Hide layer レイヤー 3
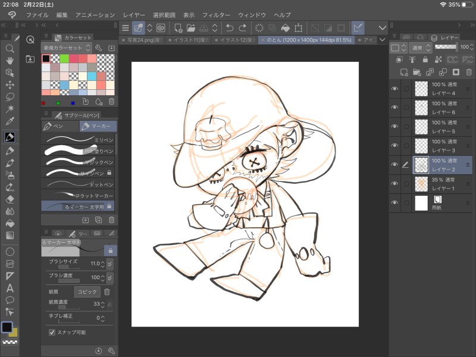 [394, 146]
